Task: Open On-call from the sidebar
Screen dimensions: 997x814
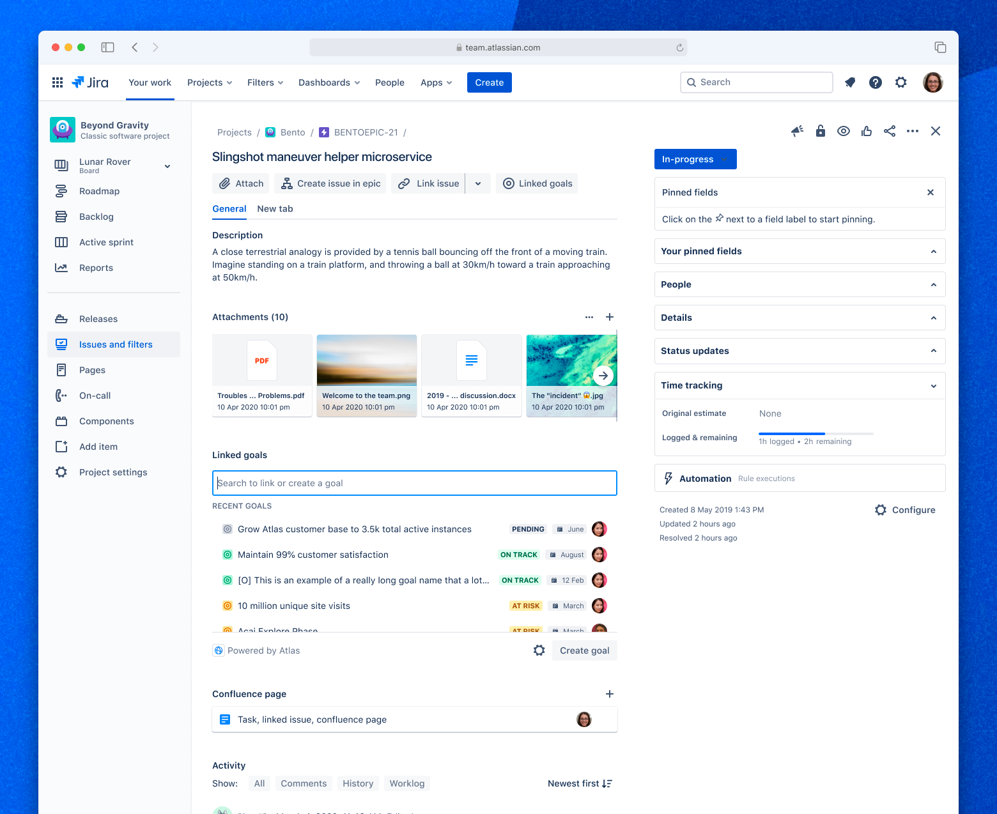Action: pos(95,395)
